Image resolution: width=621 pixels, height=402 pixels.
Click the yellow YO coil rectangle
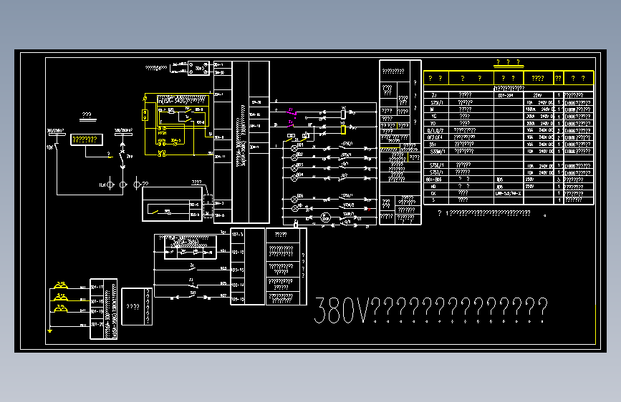tap(343, 129)
